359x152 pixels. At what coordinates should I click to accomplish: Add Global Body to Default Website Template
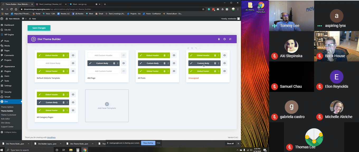coord(53,63)
